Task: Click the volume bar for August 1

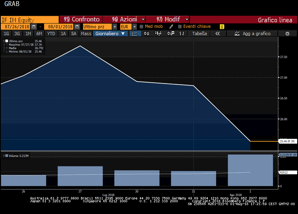Action: point(250,170)
